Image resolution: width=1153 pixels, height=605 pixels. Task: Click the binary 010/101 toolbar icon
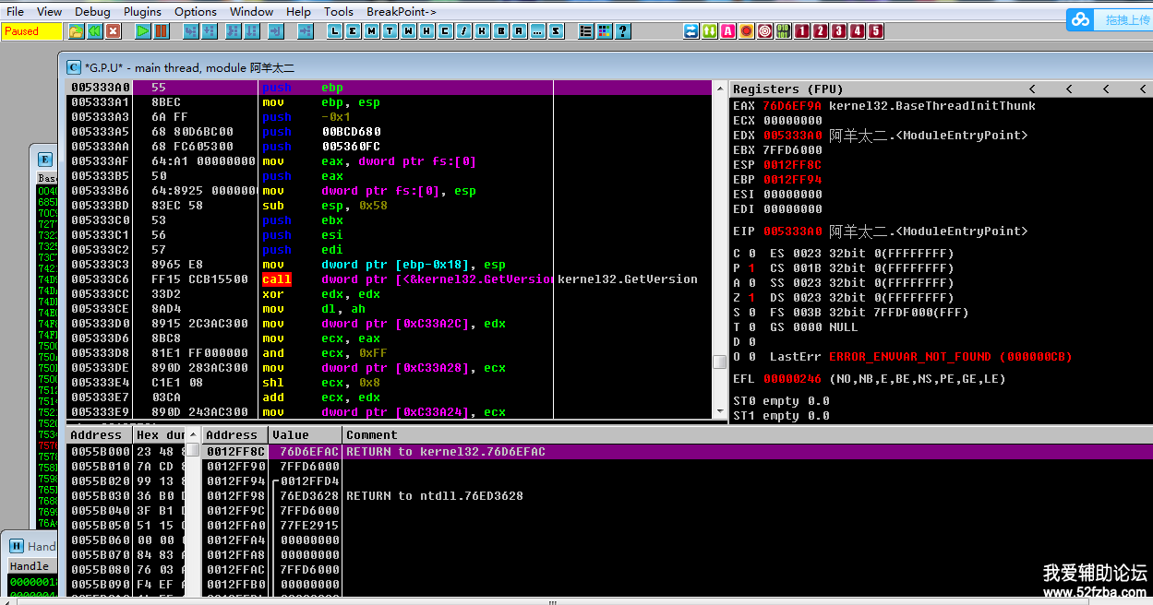point(783,31)
